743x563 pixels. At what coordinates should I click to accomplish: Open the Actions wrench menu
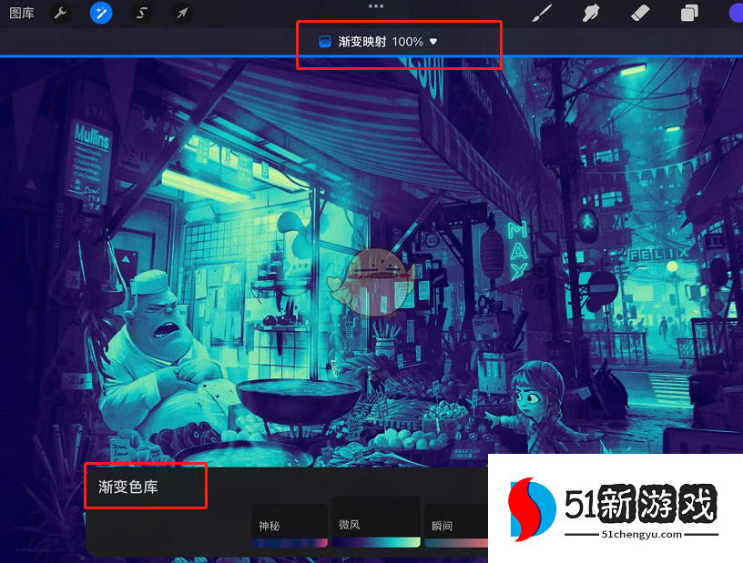[x=60, y=13]
